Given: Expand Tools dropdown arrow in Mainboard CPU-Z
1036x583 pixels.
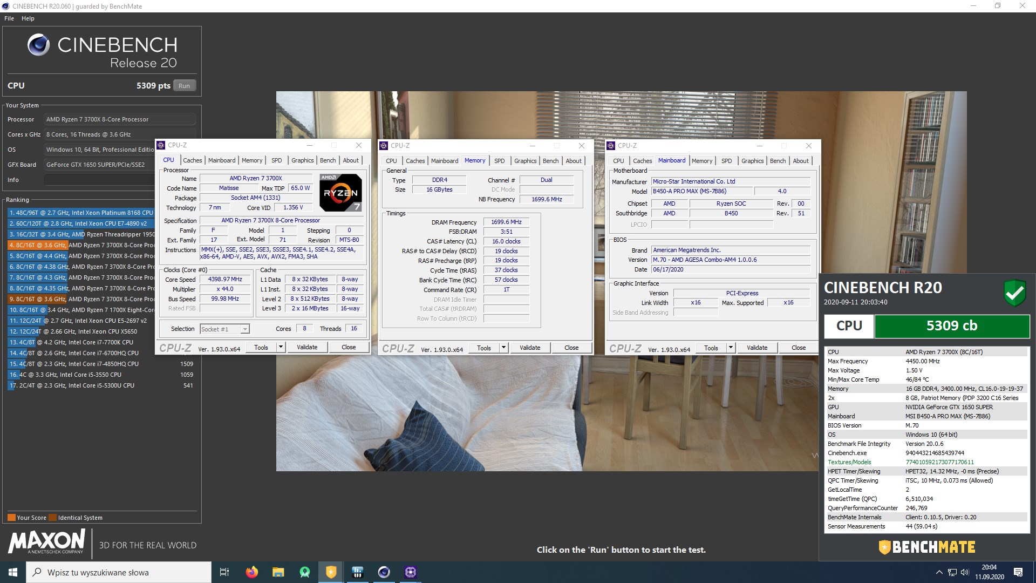Looking at the screenshot, I should [x=731, y=348].
